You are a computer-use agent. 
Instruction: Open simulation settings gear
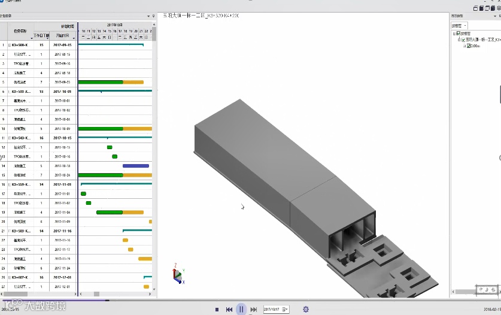point(306,309)
